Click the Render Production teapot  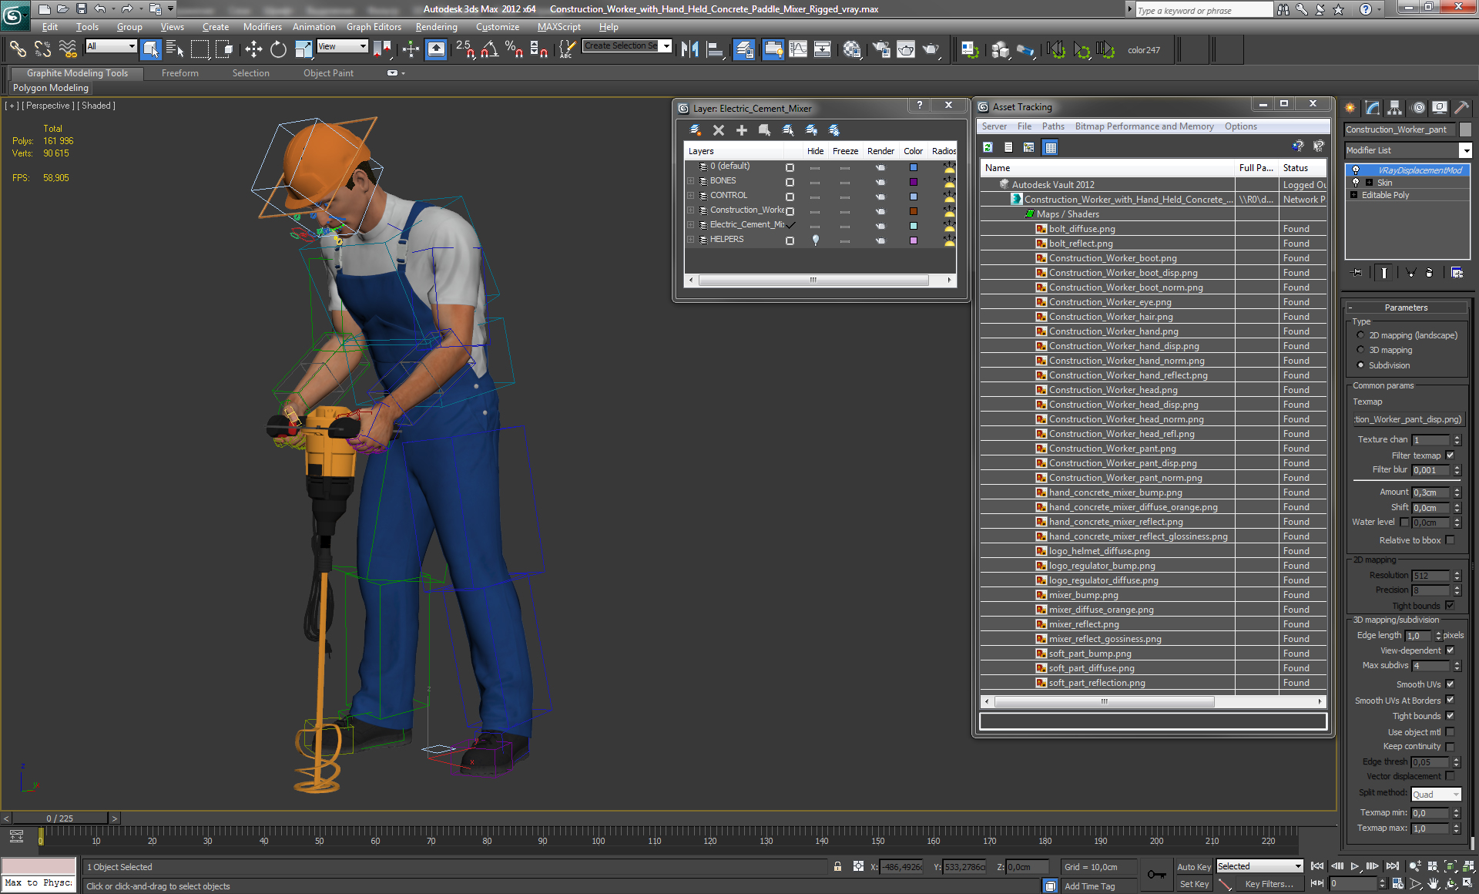tap(931, 49)
